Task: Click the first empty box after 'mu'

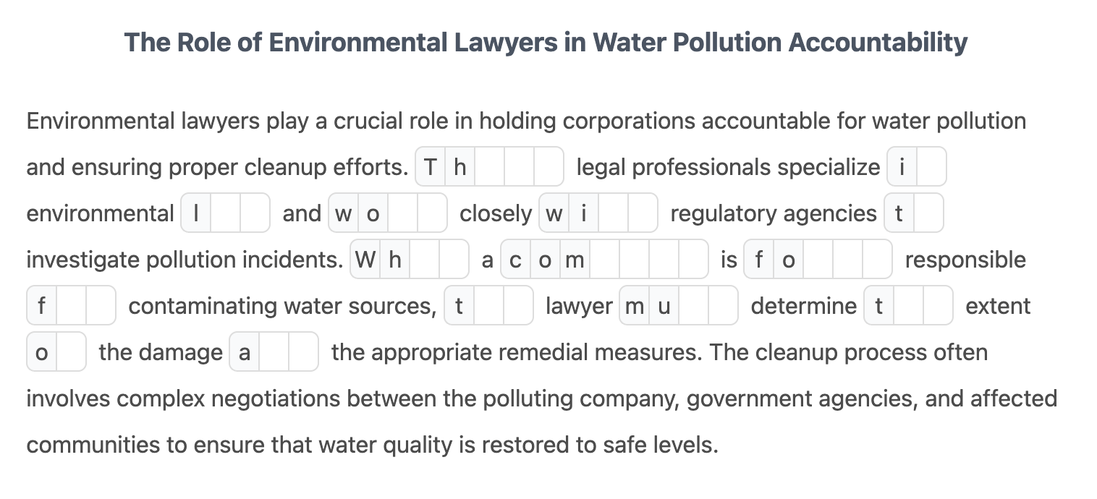Action: (694, 306)
